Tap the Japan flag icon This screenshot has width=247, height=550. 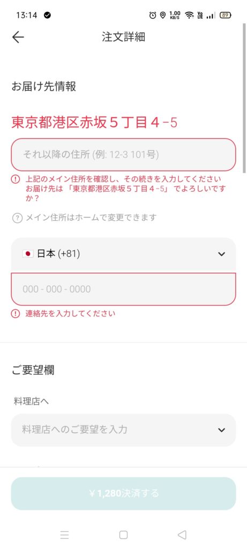(28, 254)
